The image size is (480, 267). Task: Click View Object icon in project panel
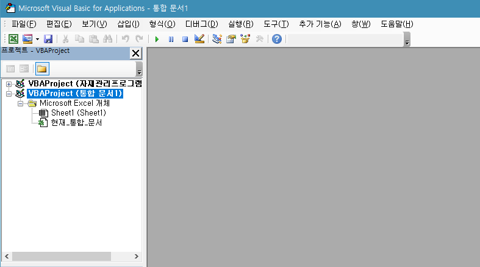point(24,69)
